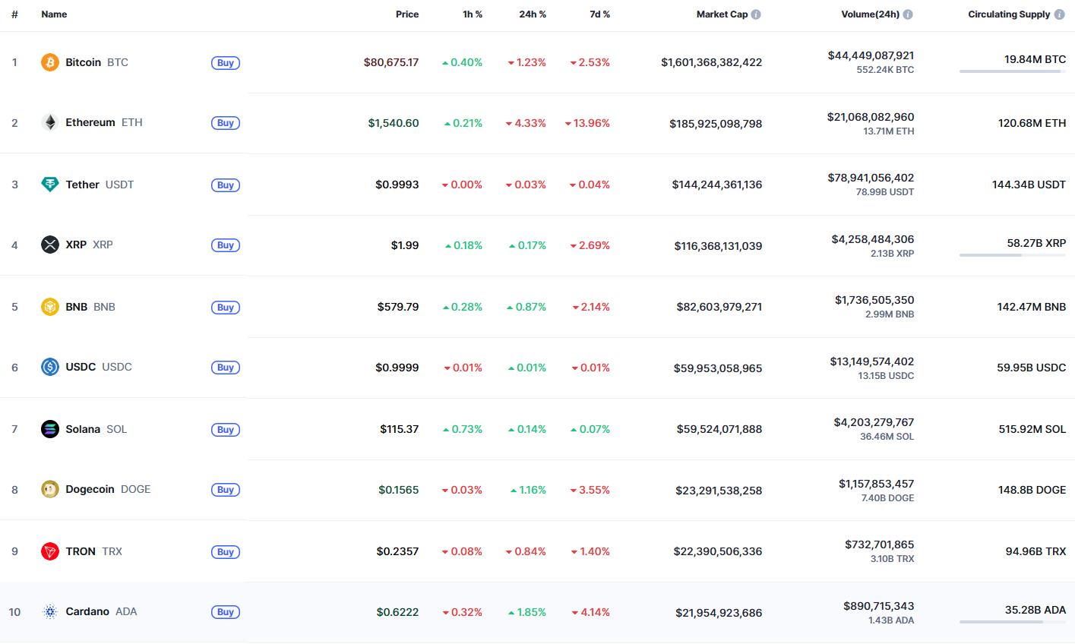Click Ethereum's 7d change 13.96%
1075x644 pixels.
(587, 123)
